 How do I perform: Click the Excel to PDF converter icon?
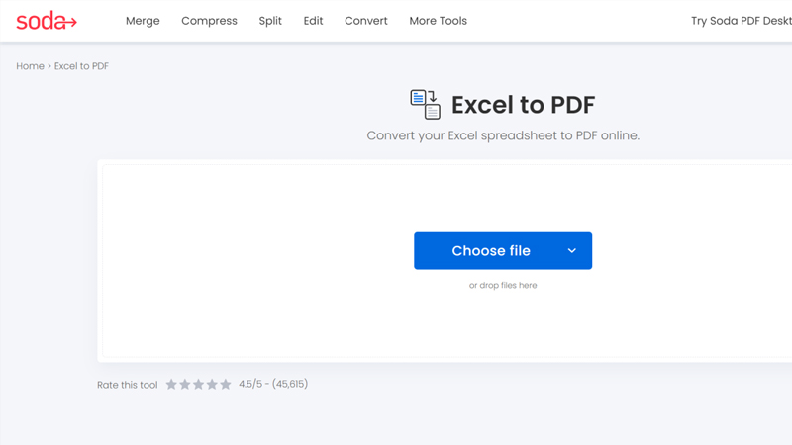pyautogui.click(x=425, y=105)
